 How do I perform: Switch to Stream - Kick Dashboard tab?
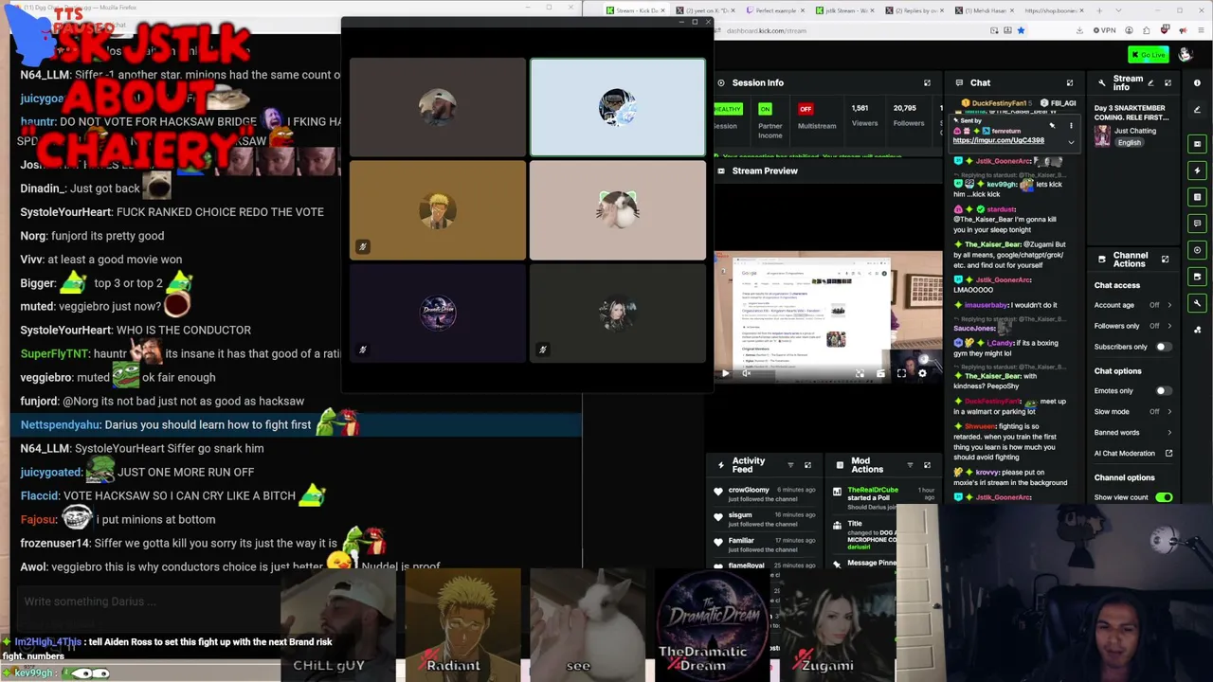[639, 10]
